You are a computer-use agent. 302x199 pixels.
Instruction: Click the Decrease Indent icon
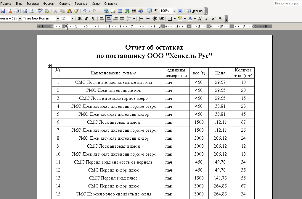click(155, 18)
